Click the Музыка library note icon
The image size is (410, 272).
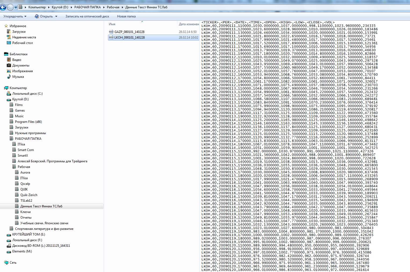point(9,76)
